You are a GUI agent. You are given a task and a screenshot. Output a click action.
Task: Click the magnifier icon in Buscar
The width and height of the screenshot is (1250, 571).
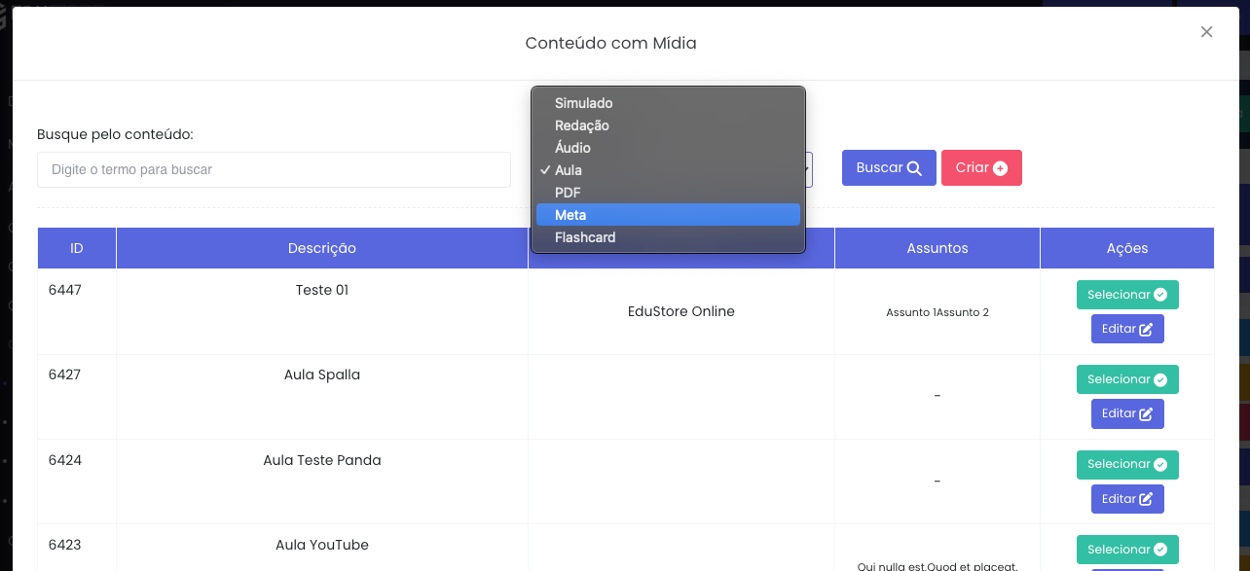(914, 168)
